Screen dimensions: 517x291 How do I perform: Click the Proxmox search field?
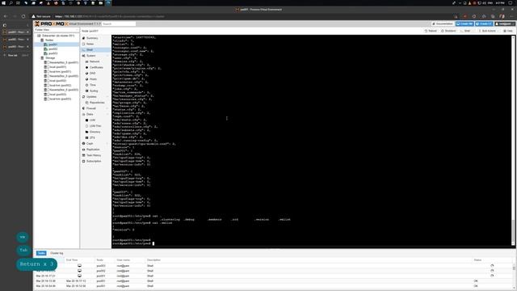[x=119, y=24]
